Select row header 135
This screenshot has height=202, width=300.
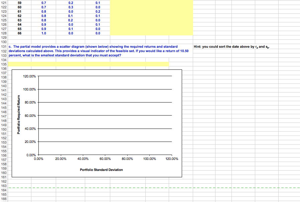click(4, 64)
